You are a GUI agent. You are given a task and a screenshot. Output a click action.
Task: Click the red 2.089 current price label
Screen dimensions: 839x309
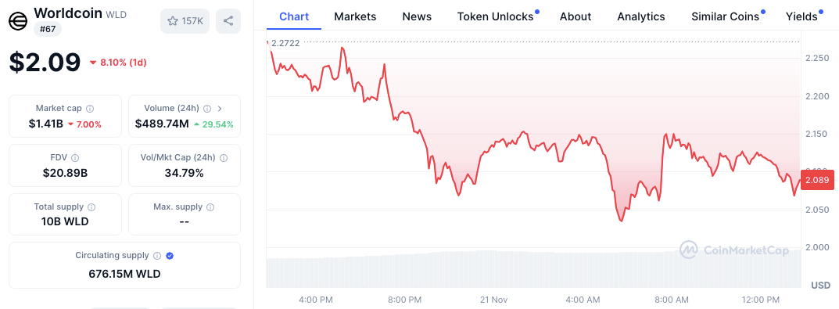817,181
